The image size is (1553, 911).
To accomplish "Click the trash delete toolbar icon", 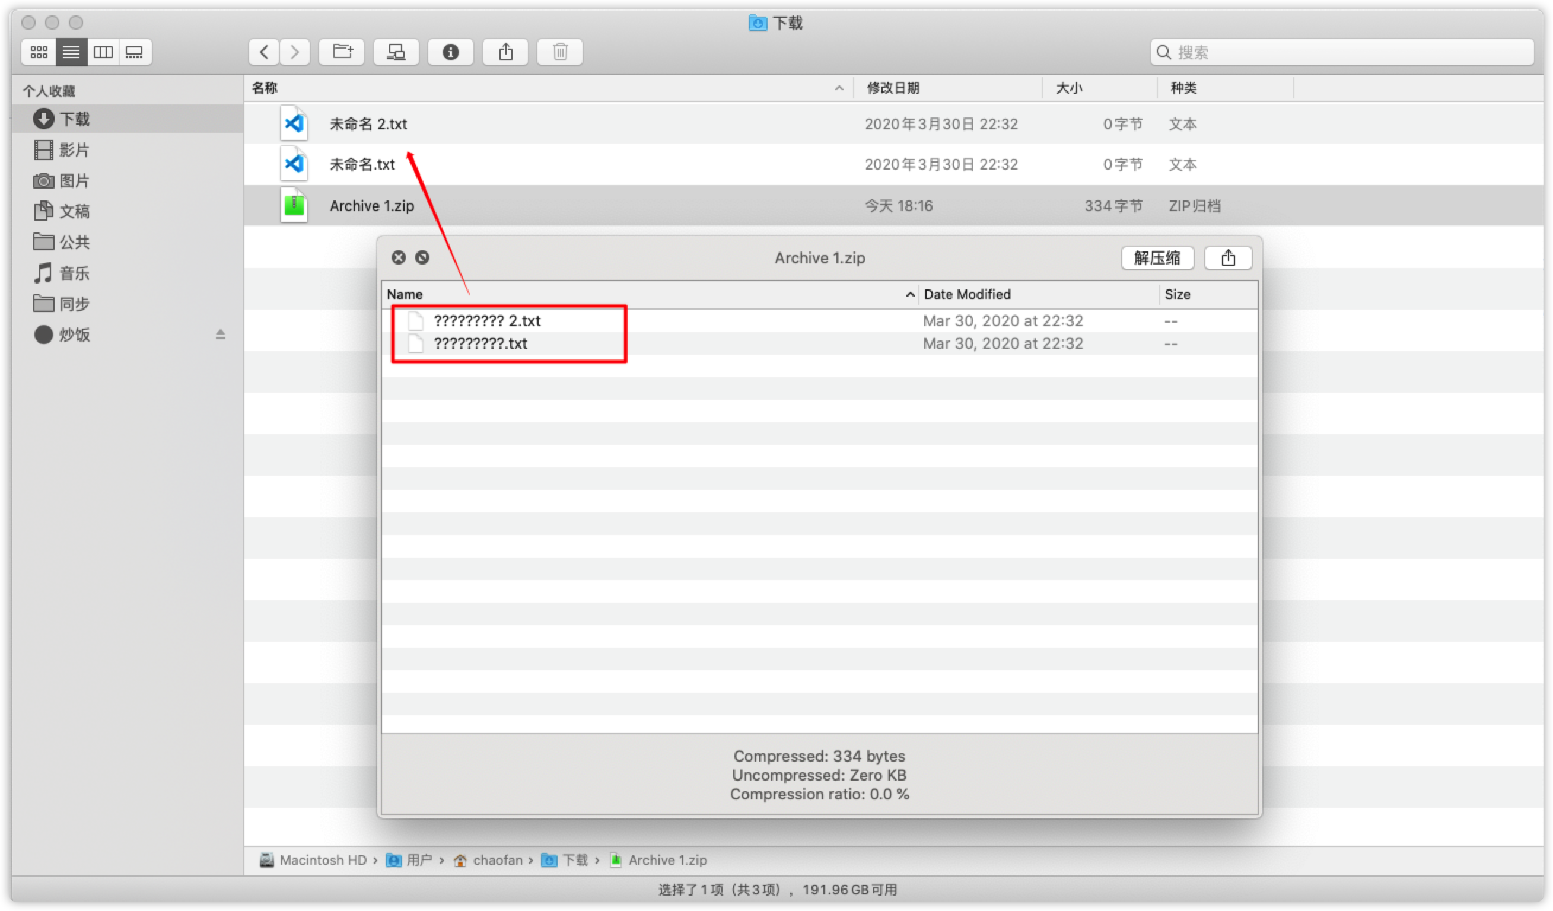I will (560, 52).
